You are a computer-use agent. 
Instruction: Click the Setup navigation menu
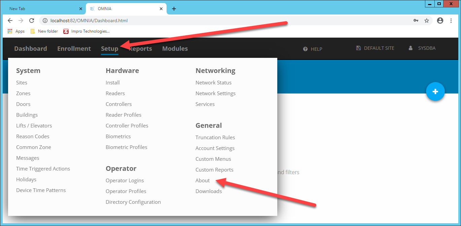click(110, 49)
